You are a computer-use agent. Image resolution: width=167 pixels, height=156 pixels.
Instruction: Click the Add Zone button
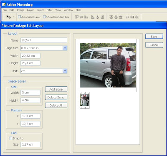56,89
